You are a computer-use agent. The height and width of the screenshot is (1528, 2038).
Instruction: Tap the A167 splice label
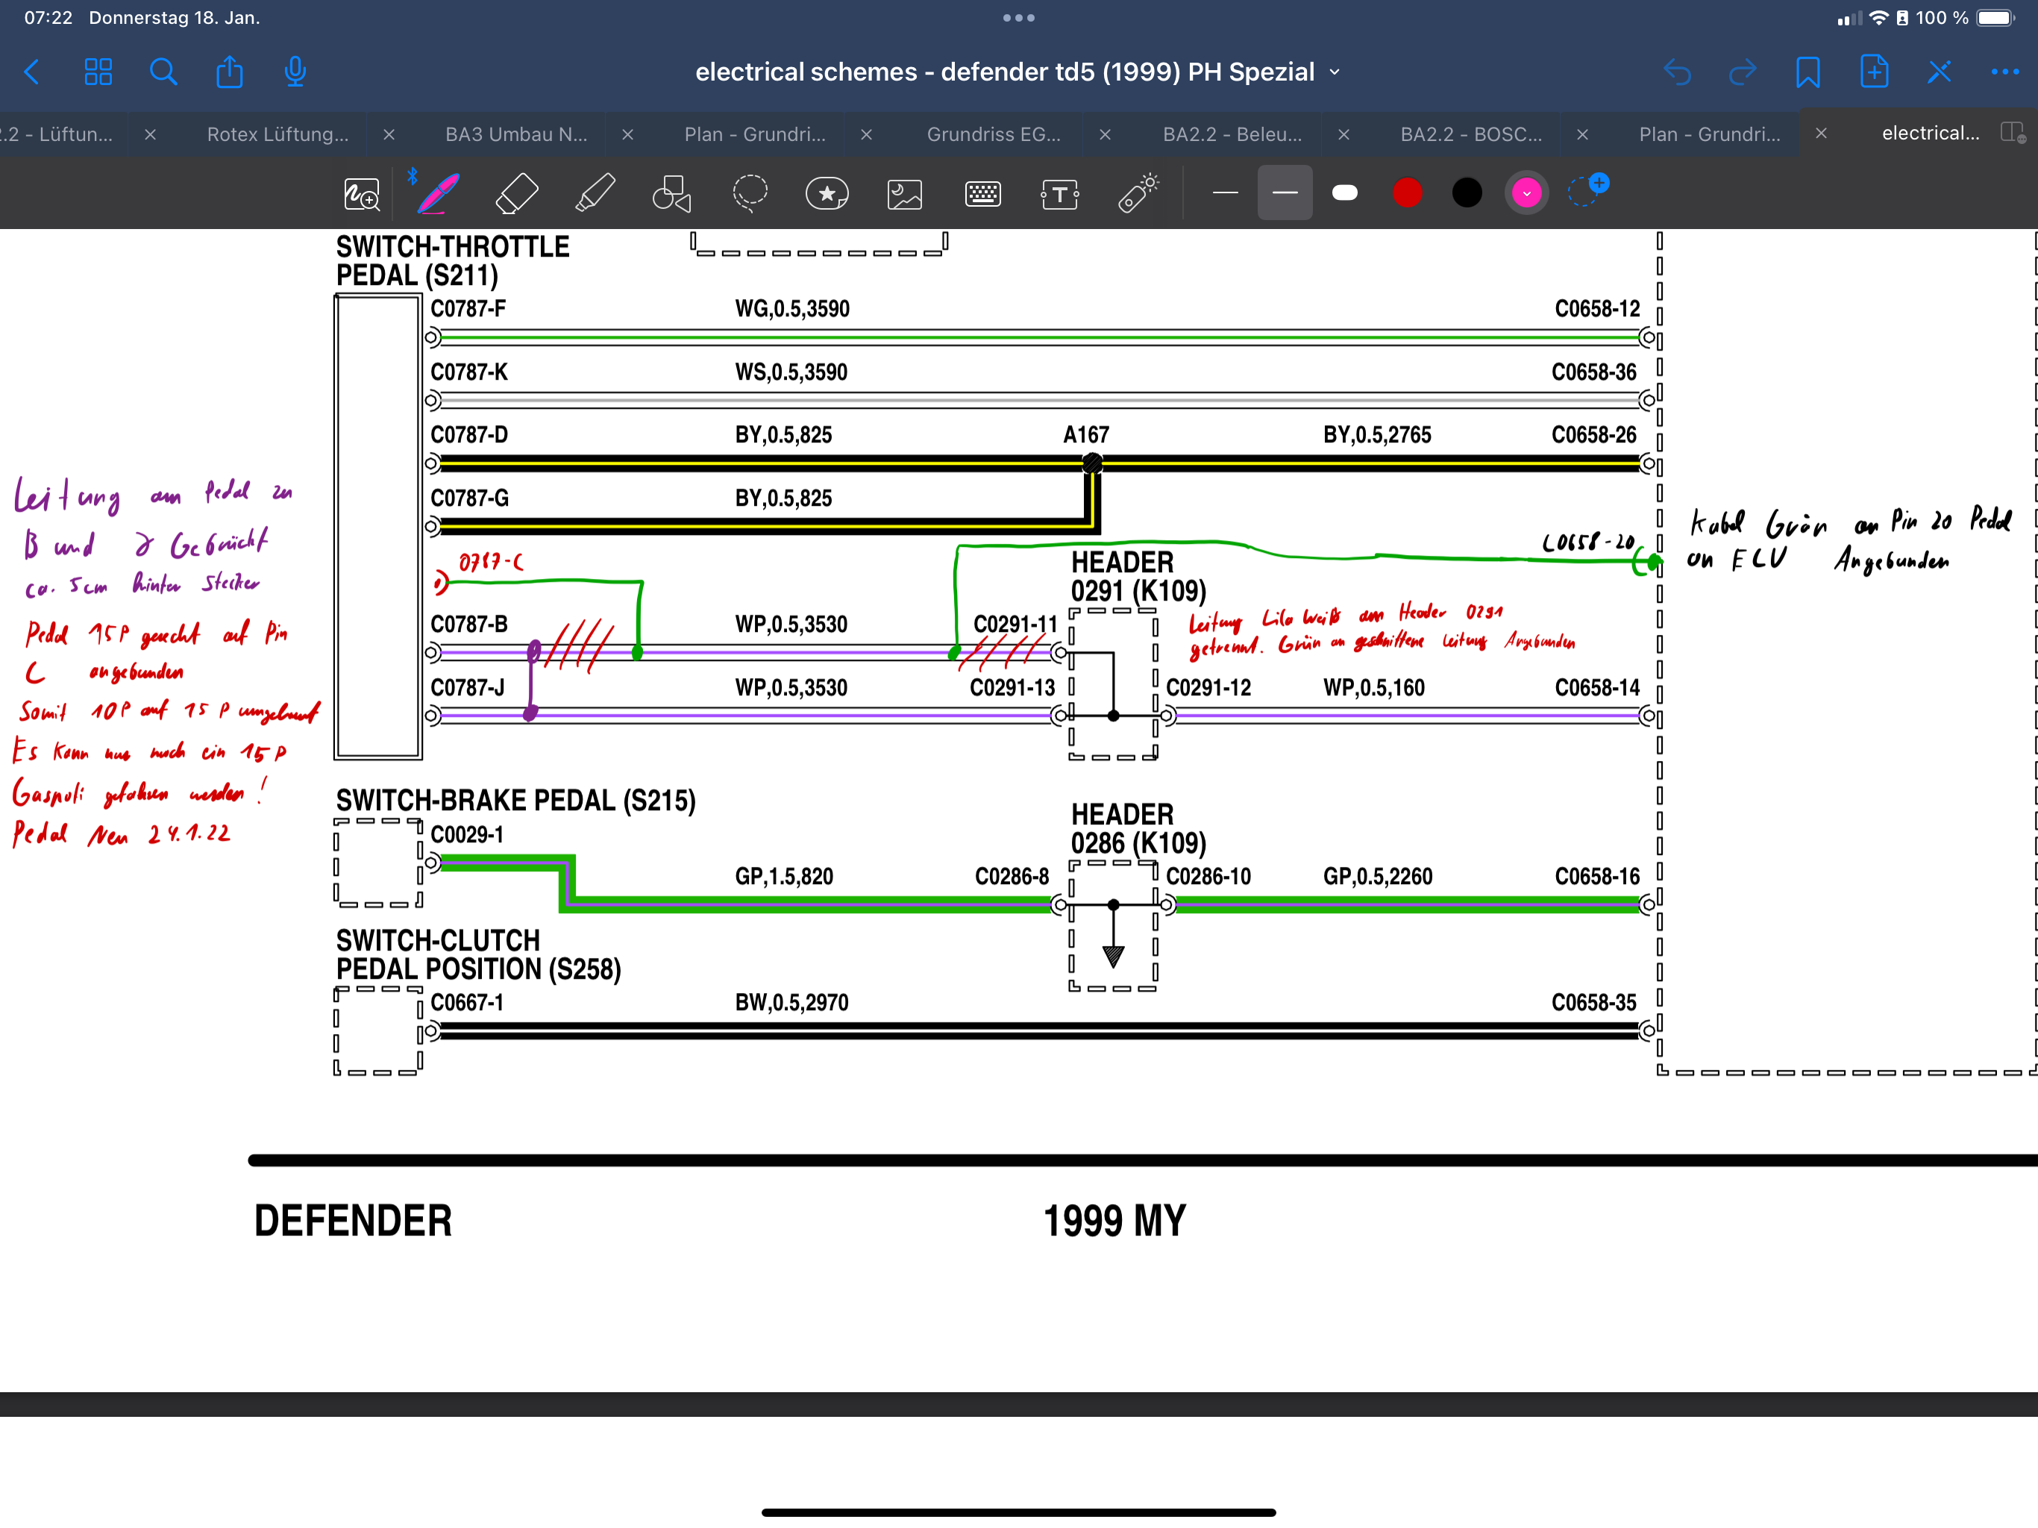(x=1086, y=435)
